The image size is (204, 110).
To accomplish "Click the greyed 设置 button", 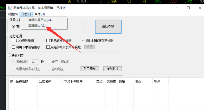I will pyautogui.click(x=90, y=47).
